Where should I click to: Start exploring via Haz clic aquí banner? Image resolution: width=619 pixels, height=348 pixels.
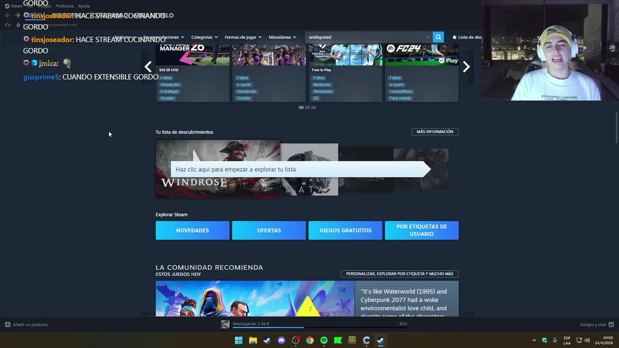(300, 169)
